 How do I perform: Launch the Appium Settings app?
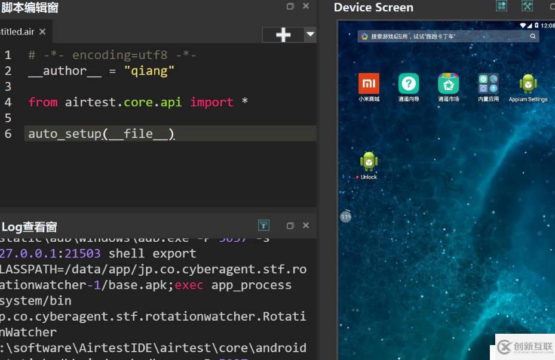coord(528,84)
